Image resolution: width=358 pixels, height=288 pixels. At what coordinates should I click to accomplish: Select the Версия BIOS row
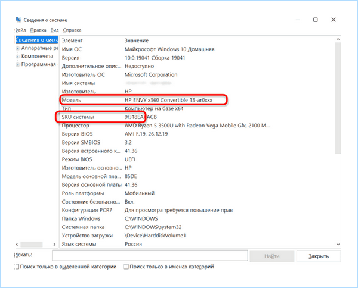coord(197,134)
